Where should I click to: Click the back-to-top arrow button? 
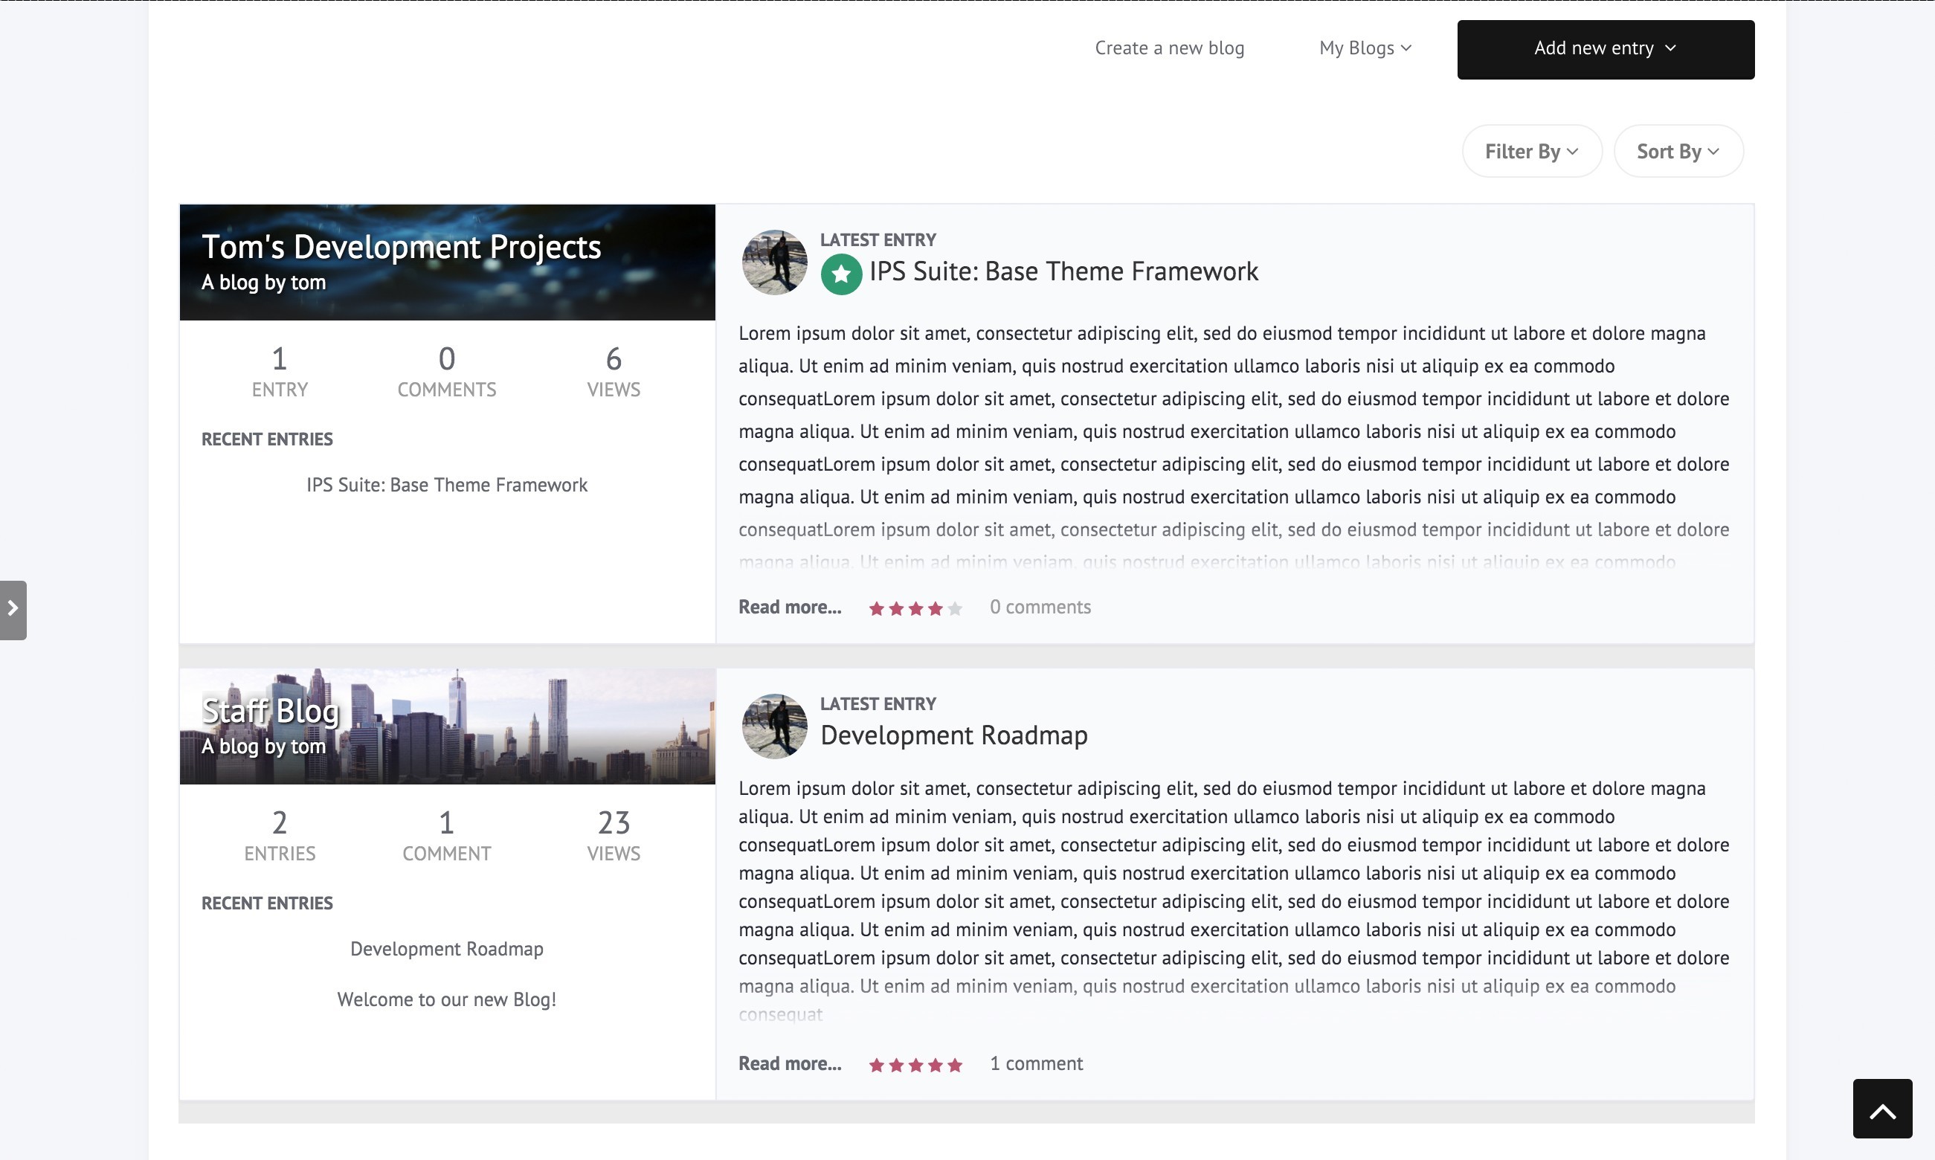tap(1882, 1109)
